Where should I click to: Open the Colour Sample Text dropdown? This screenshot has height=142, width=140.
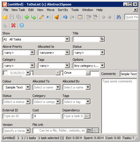[x=28, y=87]
